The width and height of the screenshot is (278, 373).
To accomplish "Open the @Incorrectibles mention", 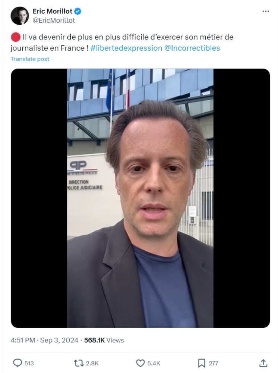I will point(192,48).
